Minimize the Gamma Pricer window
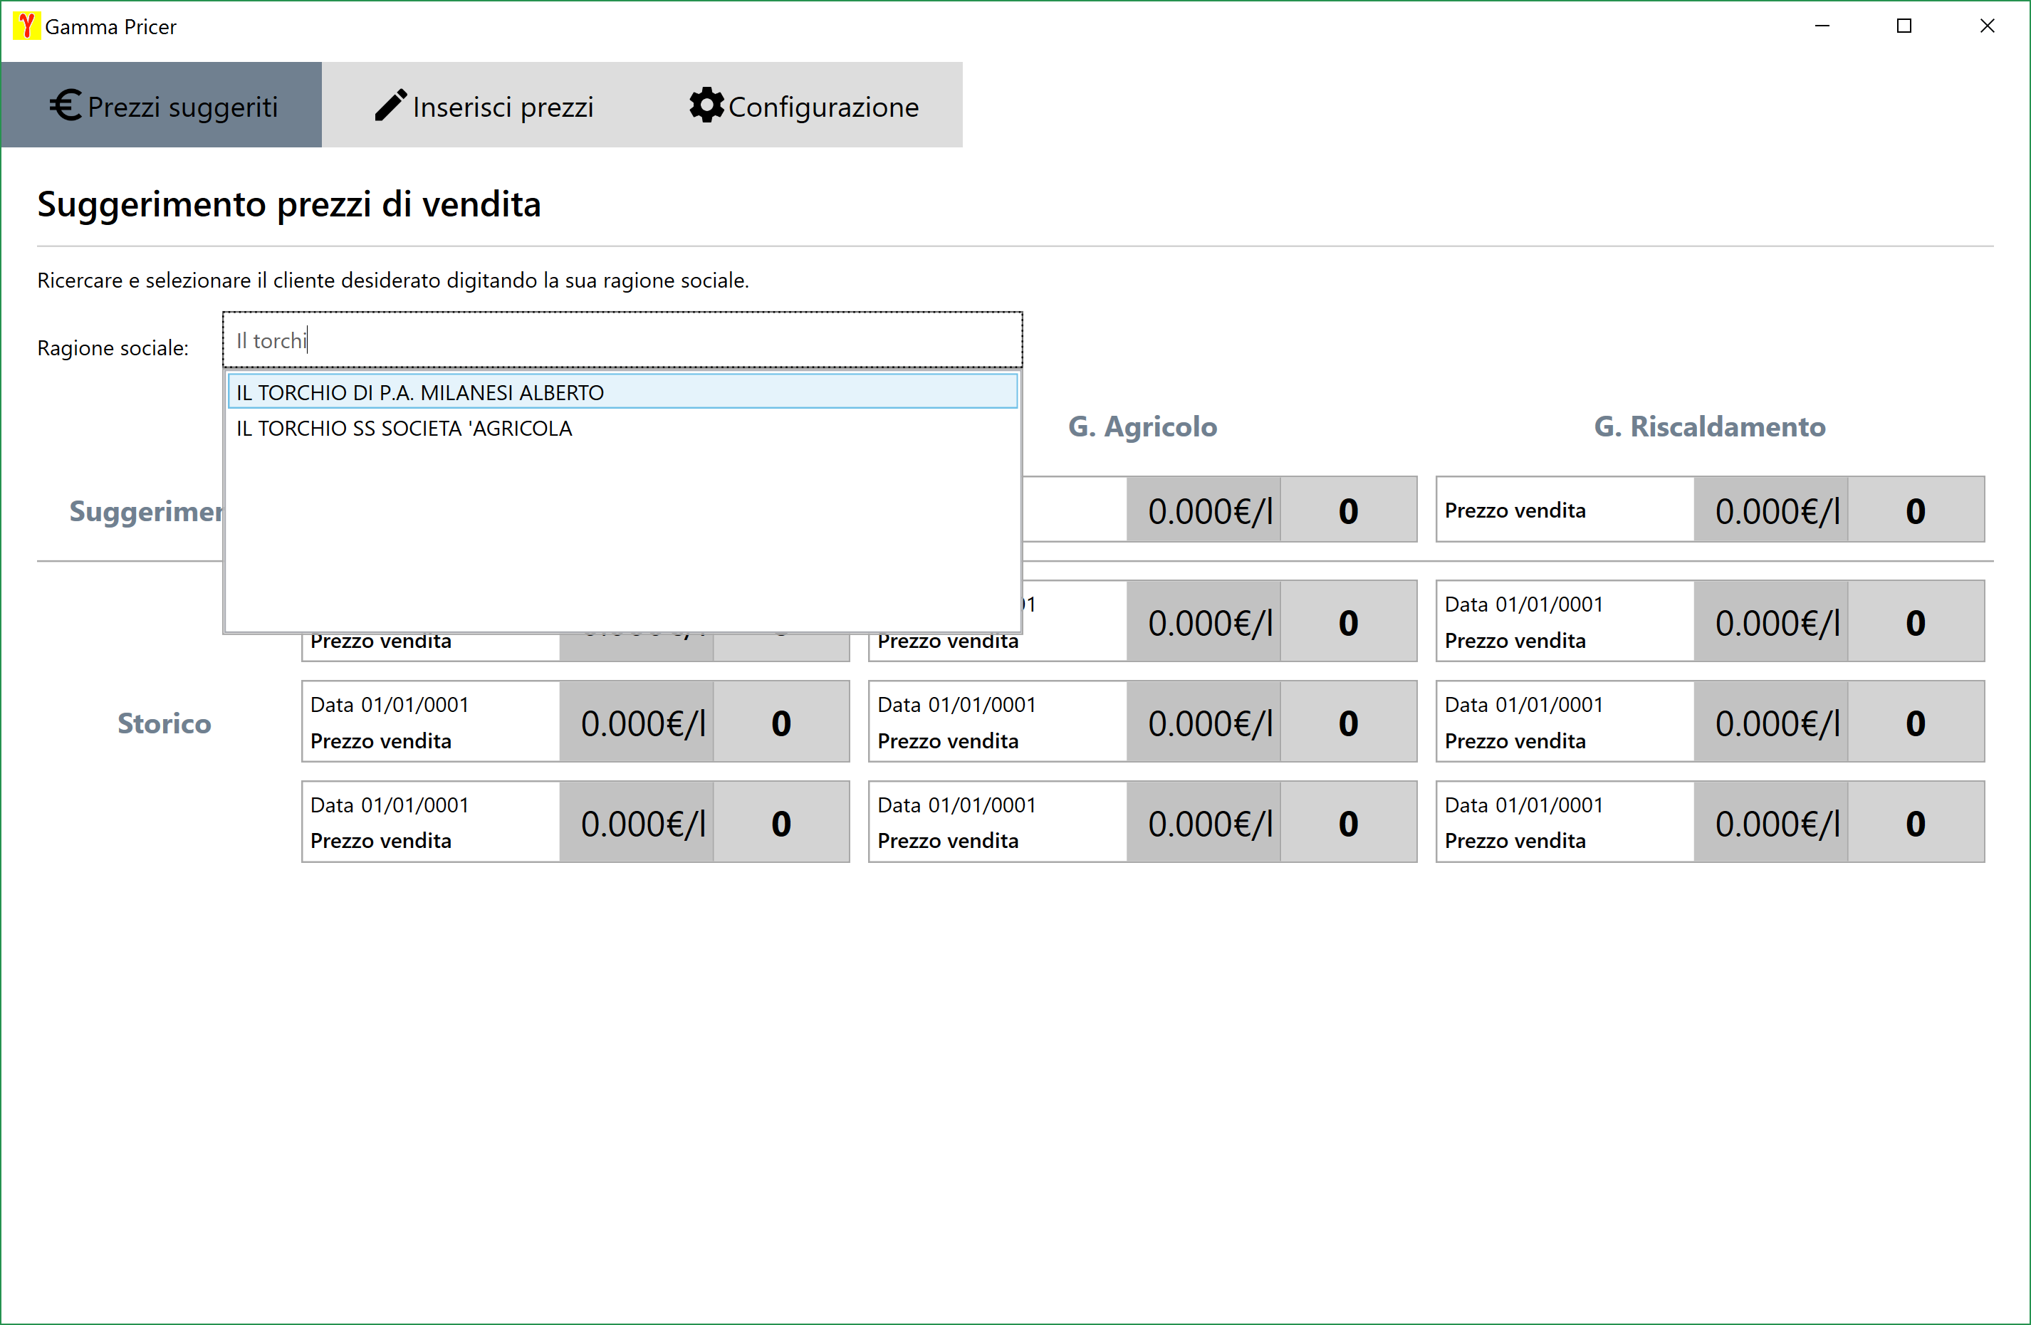Screen dimensions: 2031x1325 [1822, 26]
